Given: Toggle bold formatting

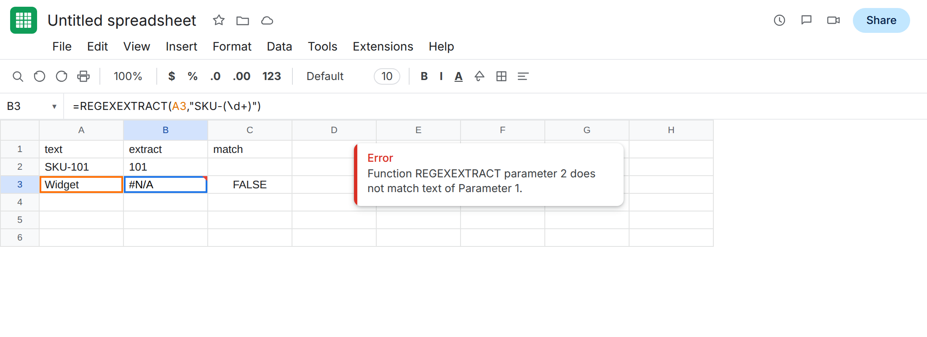Looking at the screenshot, I should pos(424,76).
